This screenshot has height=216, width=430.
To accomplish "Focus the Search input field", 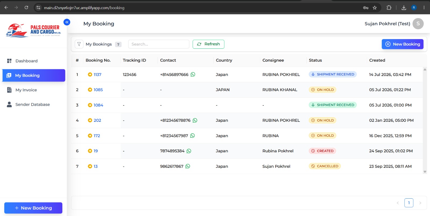I will pos(159,44).
